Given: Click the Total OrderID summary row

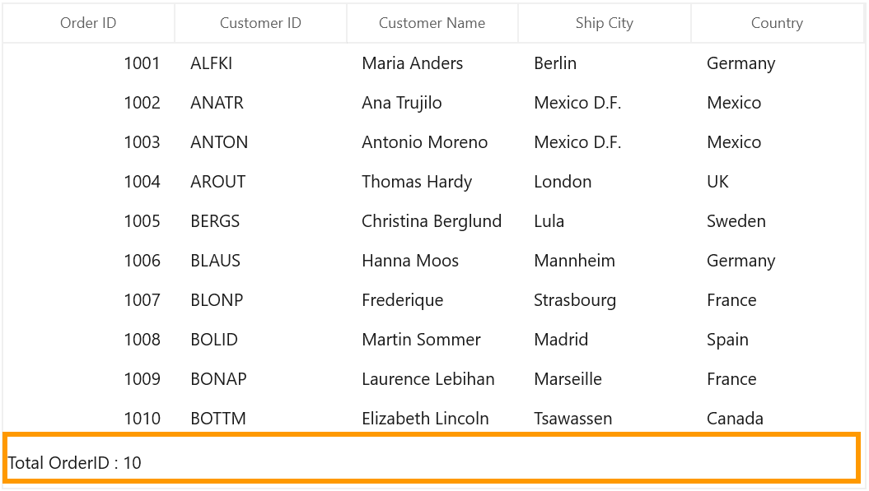Looking at the screenshot, I should click(x=432, y=458).
